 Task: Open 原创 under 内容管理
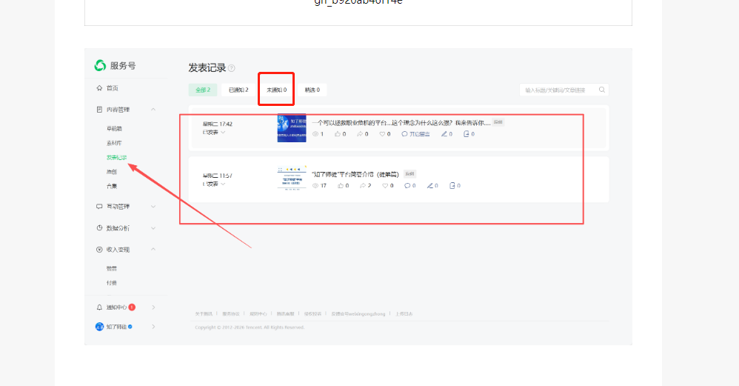coord(112,172)
